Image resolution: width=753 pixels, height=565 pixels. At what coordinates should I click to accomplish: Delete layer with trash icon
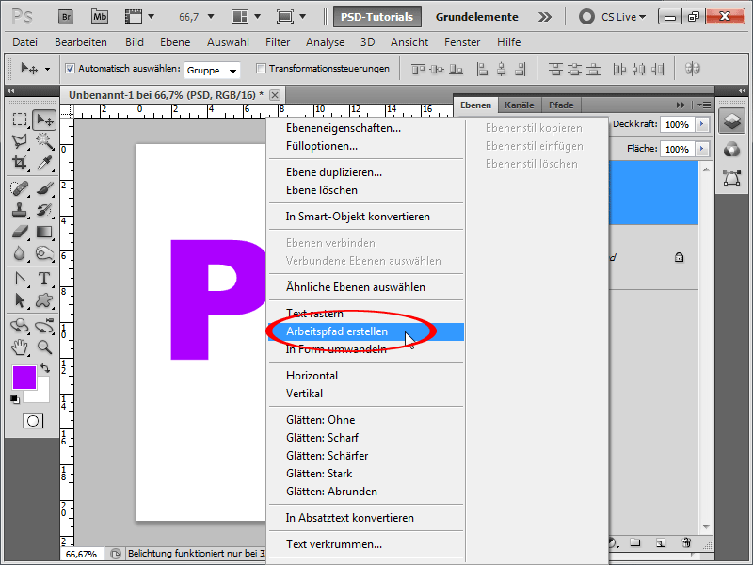(x=686, y=542)
